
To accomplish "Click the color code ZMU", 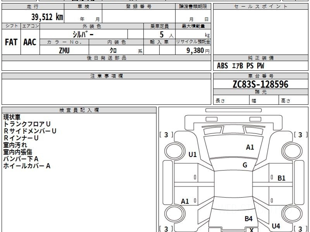I will click(64, 51).
